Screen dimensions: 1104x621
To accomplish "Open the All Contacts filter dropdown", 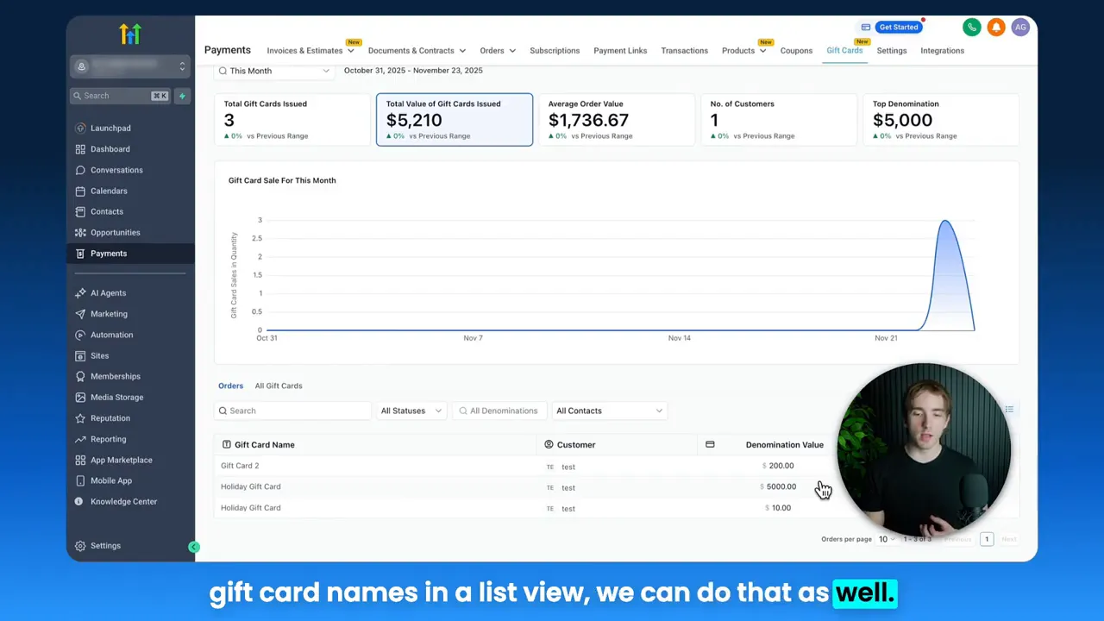I will coord(609,411).
